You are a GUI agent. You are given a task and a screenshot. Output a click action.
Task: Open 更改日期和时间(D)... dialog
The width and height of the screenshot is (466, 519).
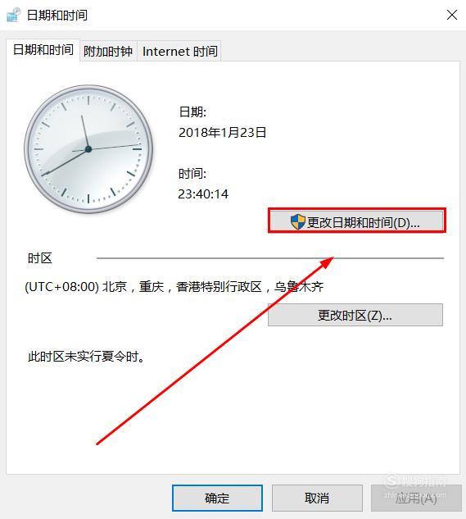[357, 221]
